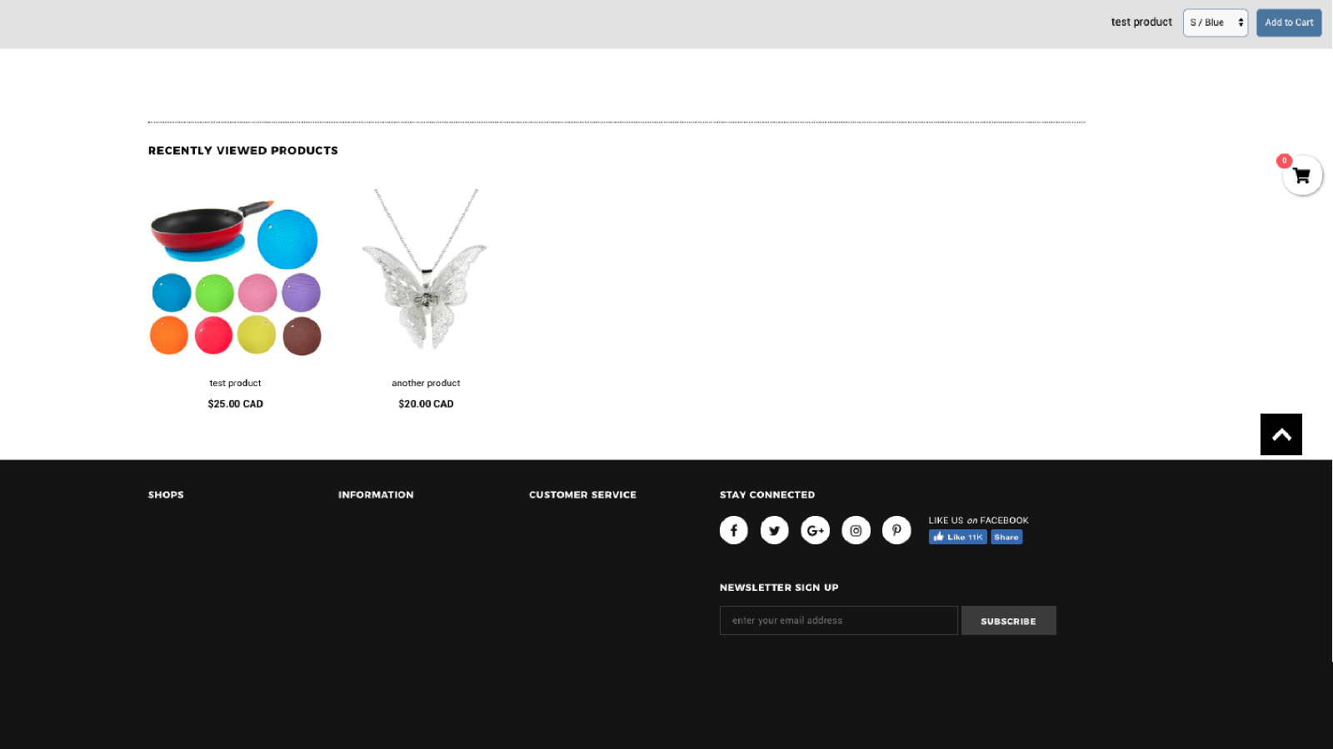Click the email address input field

(x=838, y=620)
